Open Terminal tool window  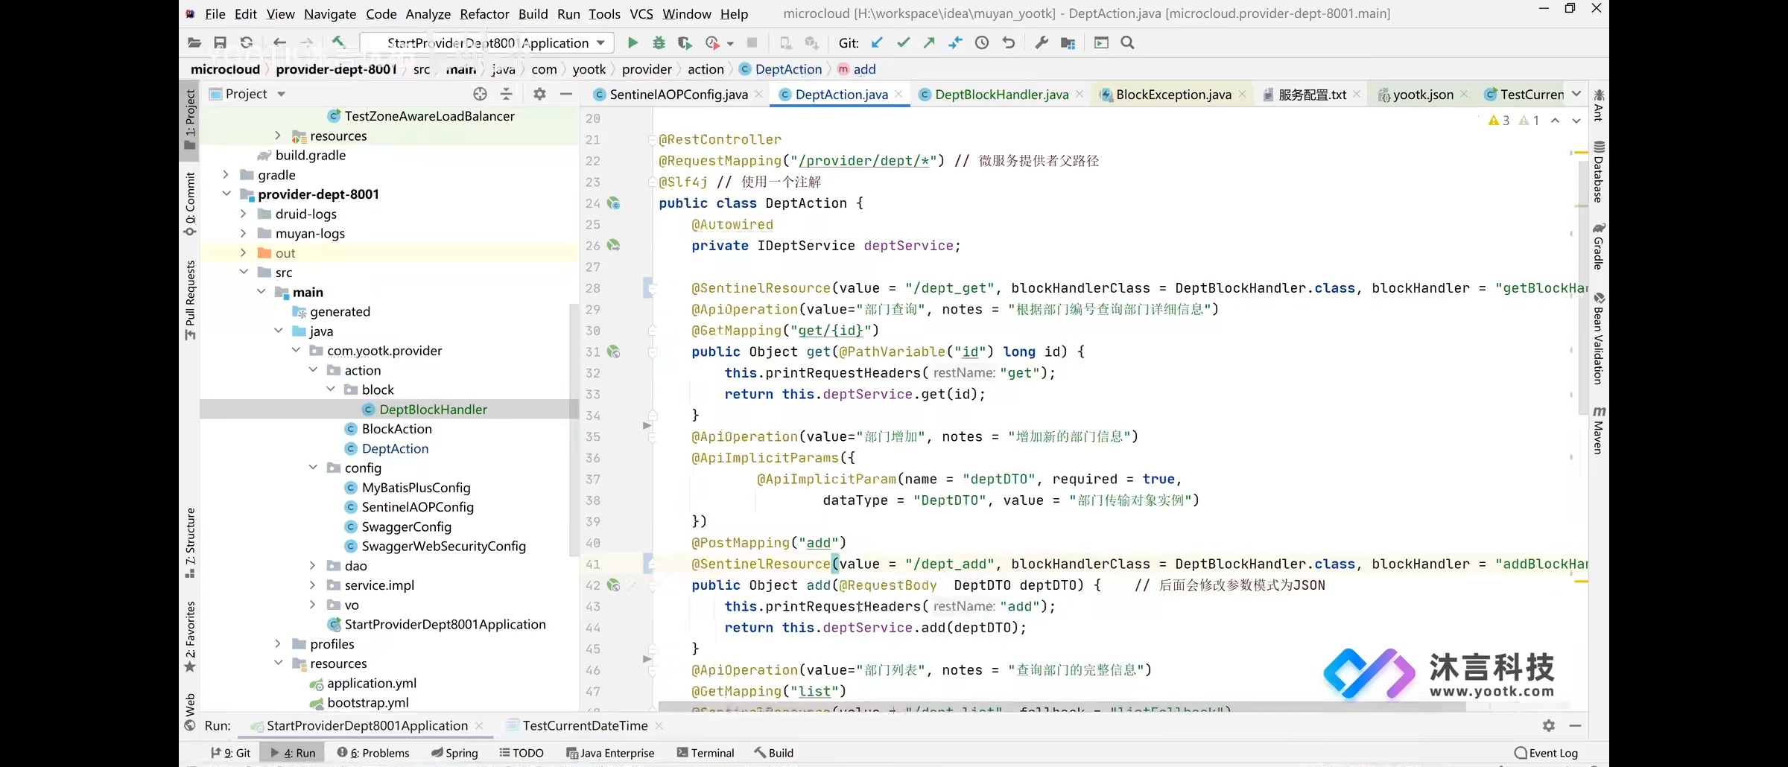705,753
